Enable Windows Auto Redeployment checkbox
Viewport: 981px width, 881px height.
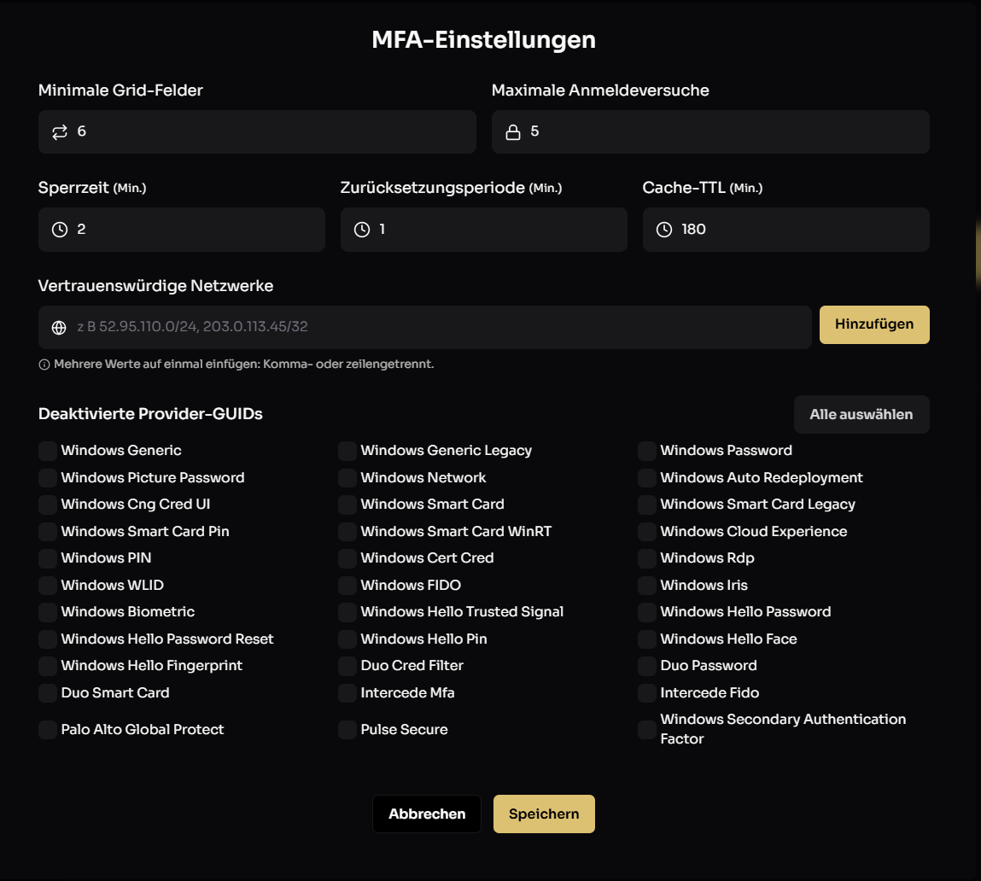point(647,477)
